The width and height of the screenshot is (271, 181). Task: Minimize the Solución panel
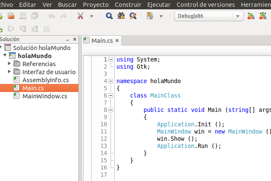pyautogui.click(x=68, y=40)
